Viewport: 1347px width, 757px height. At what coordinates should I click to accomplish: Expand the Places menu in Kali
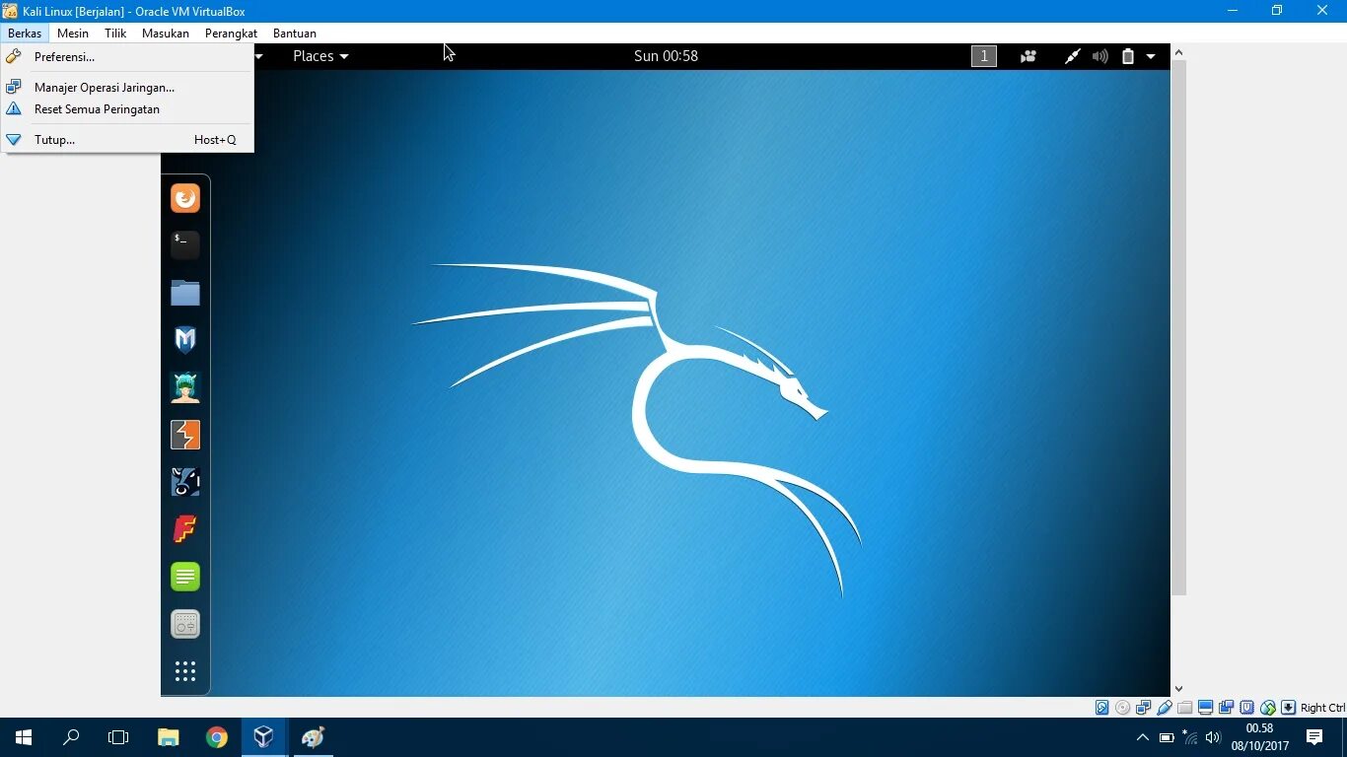point(320,56)
